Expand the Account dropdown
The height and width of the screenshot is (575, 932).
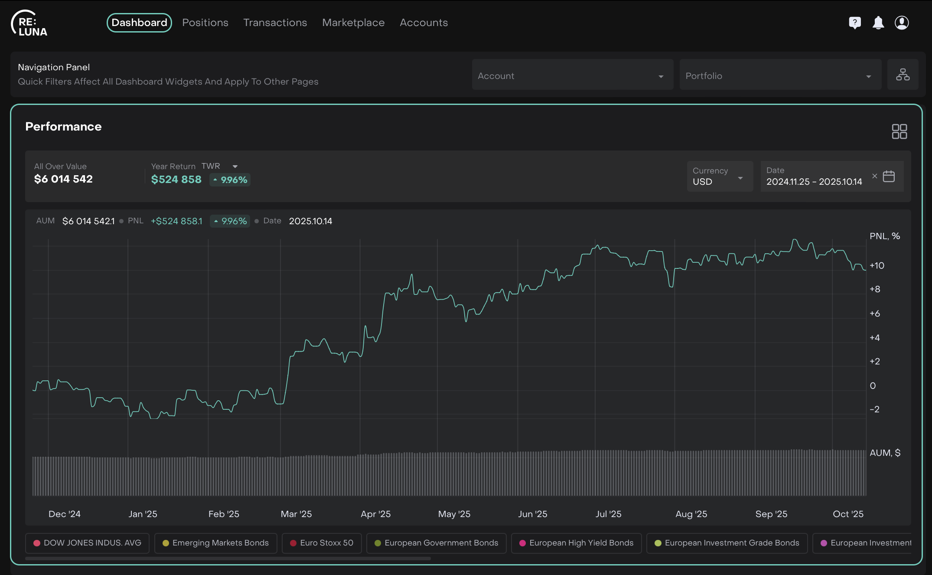tap(572, 76)
